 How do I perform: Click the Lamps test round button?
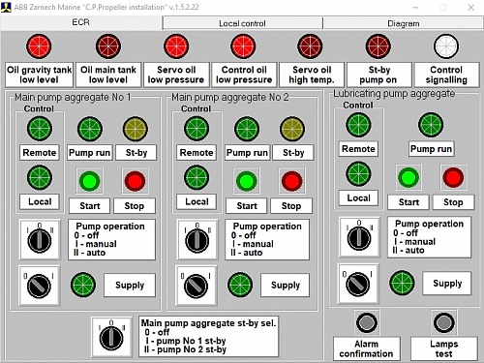(x=444, y=322)
